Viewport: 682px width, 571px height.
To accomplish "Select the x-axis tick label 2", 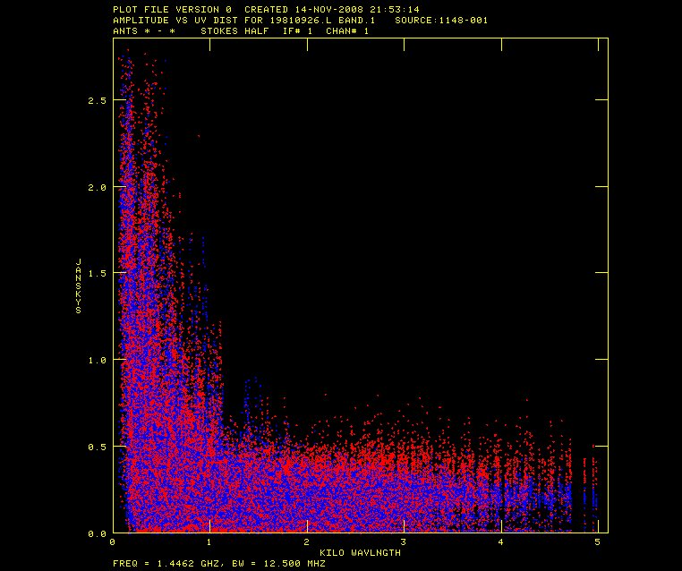I will click(306, 542).
